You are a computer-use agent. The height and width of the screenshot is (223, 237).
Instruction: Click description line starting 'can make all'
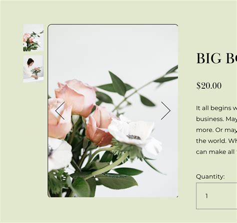[216, 152]
